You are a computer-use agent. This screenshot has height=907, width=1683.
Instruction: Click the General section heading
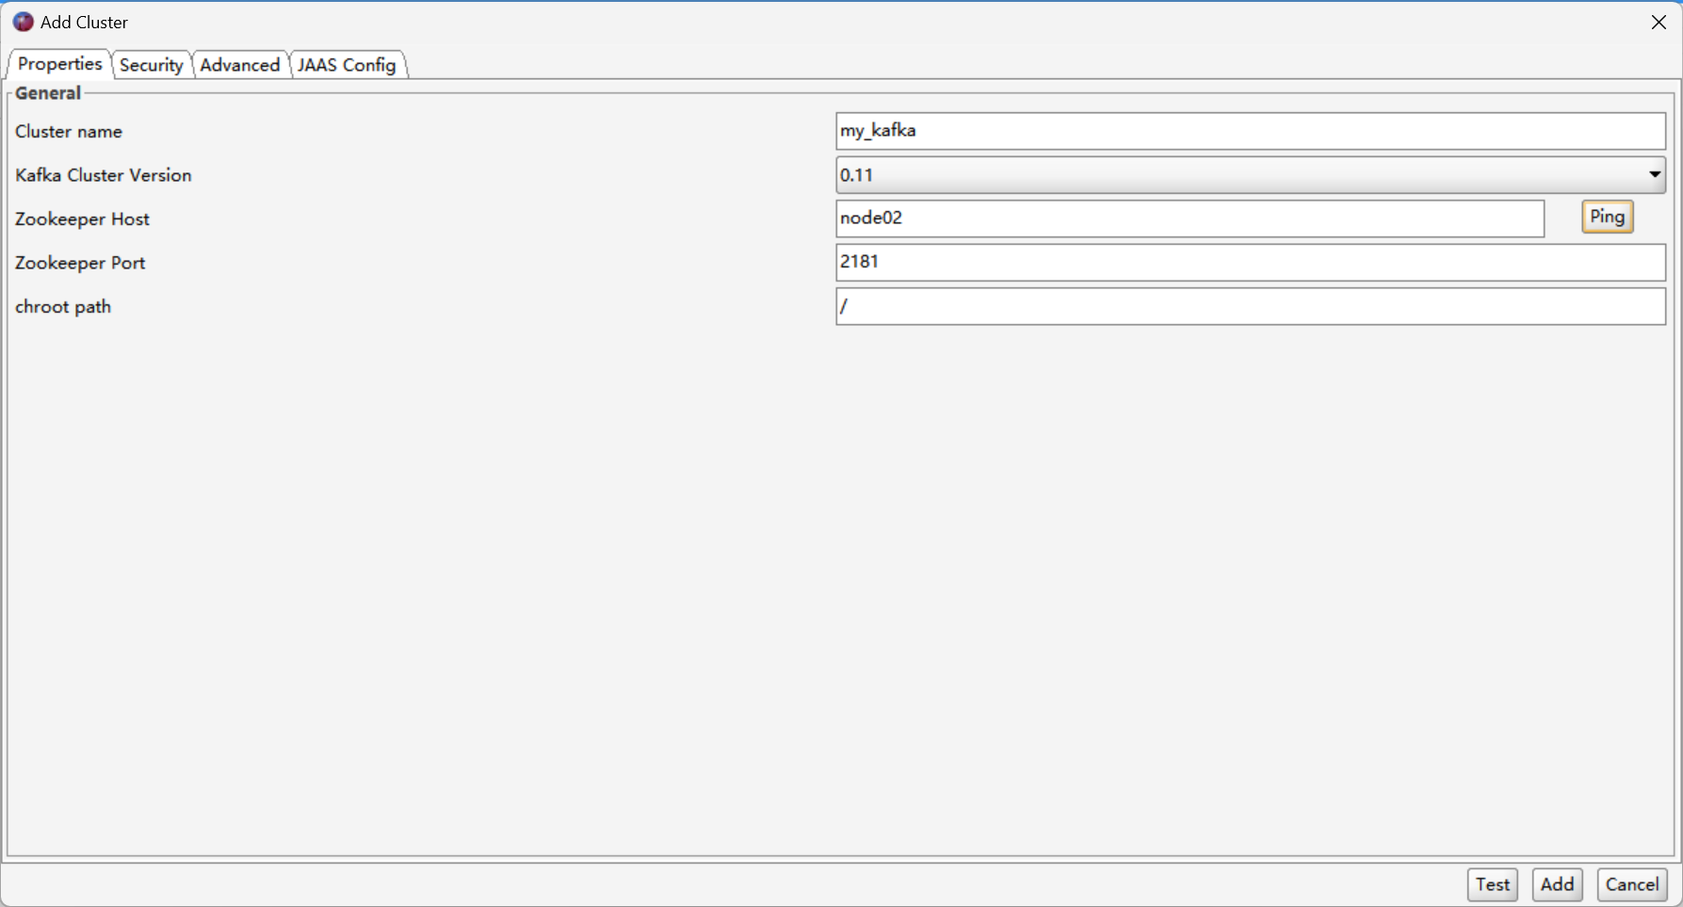[x=48, y=93]
